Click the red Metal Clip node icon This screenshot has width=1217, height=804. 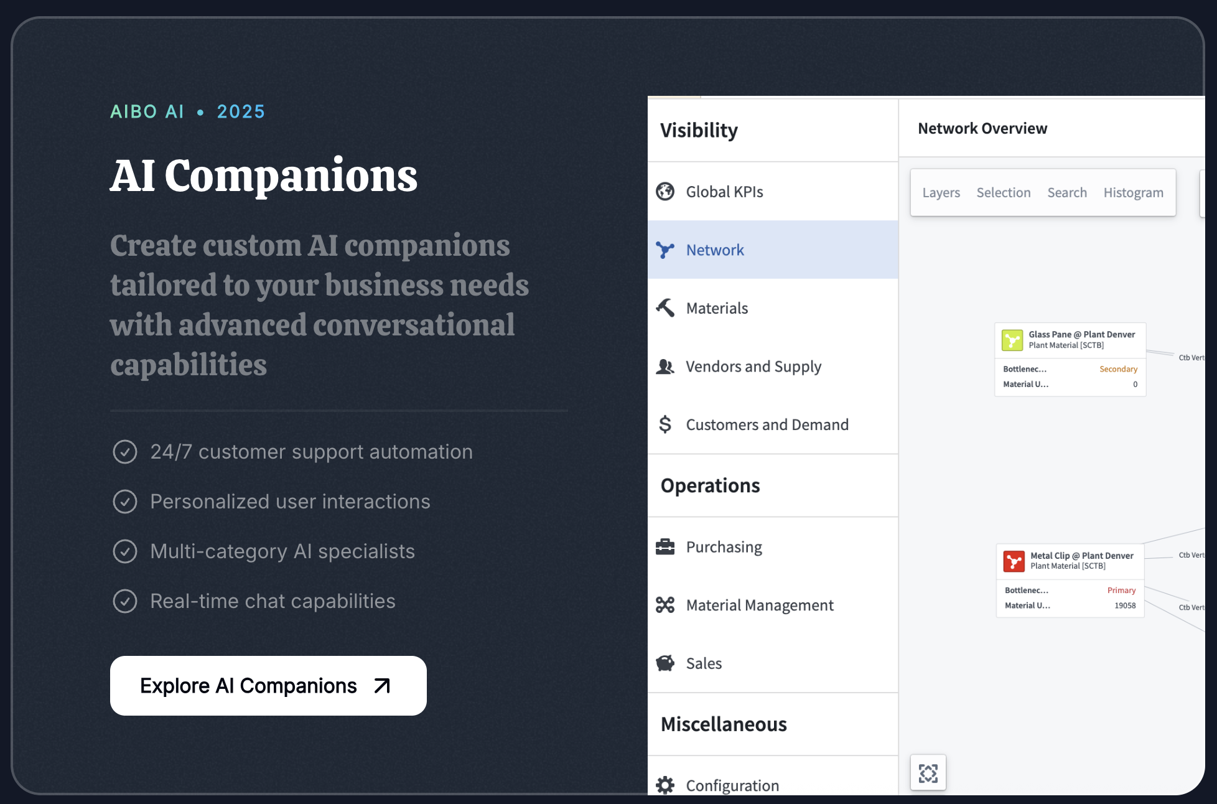[1014, 561]
